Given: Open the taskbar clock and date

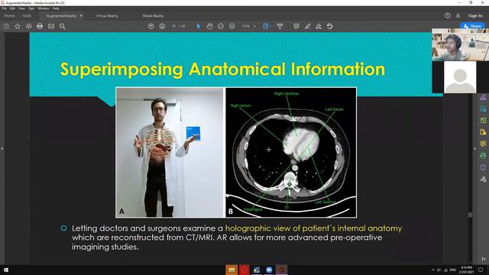Looking at the screenshot, I should [467, 270].
